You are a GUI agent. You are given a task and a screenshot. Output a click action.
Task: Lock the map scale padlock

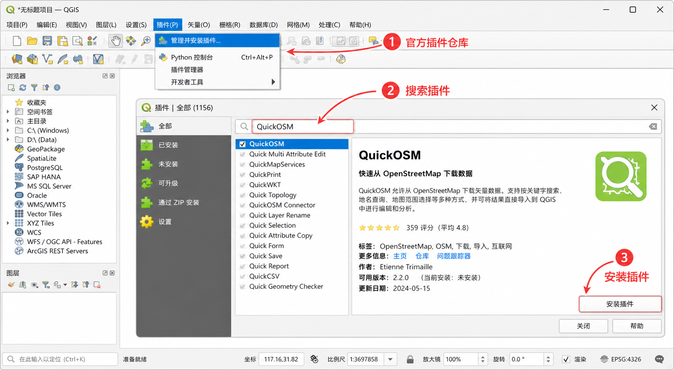(410, 359)
